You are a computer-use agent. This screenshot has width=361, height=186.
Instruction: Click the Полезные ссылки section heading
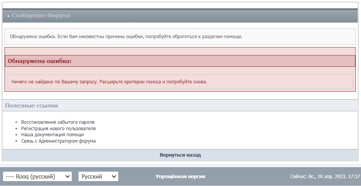pyautogui.click(x=31, y=106)
